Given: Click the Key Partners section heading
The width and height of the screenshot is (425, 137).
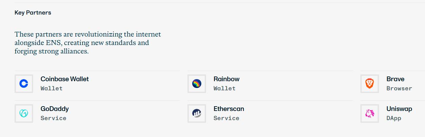Looking at the screenshot, I should pyautogui.click(x=33, y=13).
